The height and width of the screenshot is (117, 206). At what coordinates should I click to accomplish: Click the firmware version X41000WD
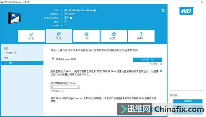[70, 14]
